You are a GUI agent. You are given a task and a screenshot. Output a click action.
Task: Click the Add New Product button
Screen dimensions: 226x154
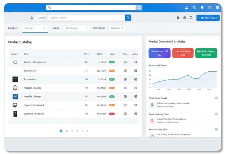[x=208, y=18]
